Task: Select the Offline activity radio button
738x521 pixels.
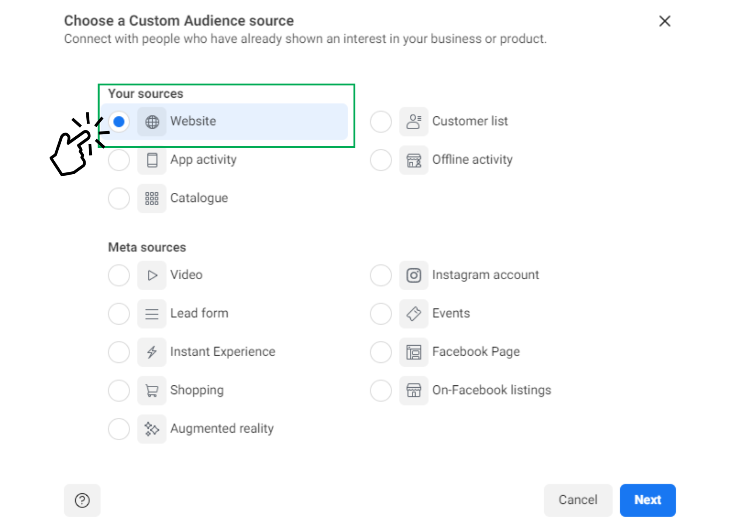Action: 381,160
